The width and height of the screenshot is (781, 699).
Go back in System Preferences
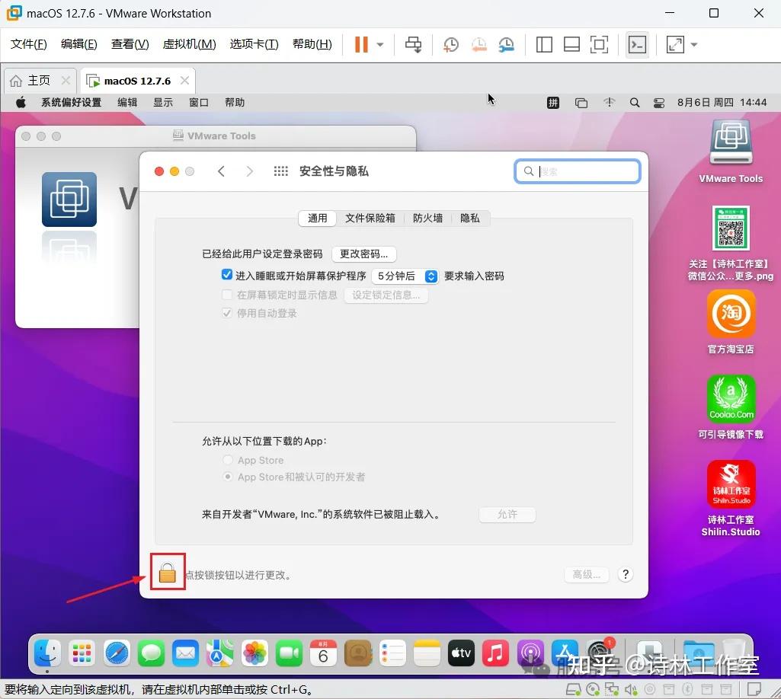[x=221, y=171]
